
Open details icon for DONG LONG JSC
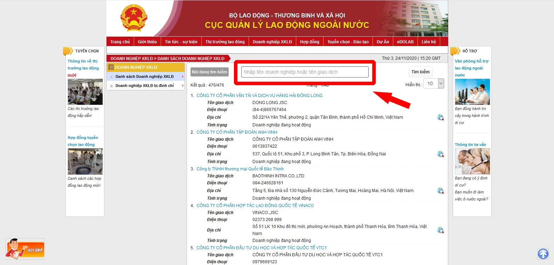(x=441, y=117)
